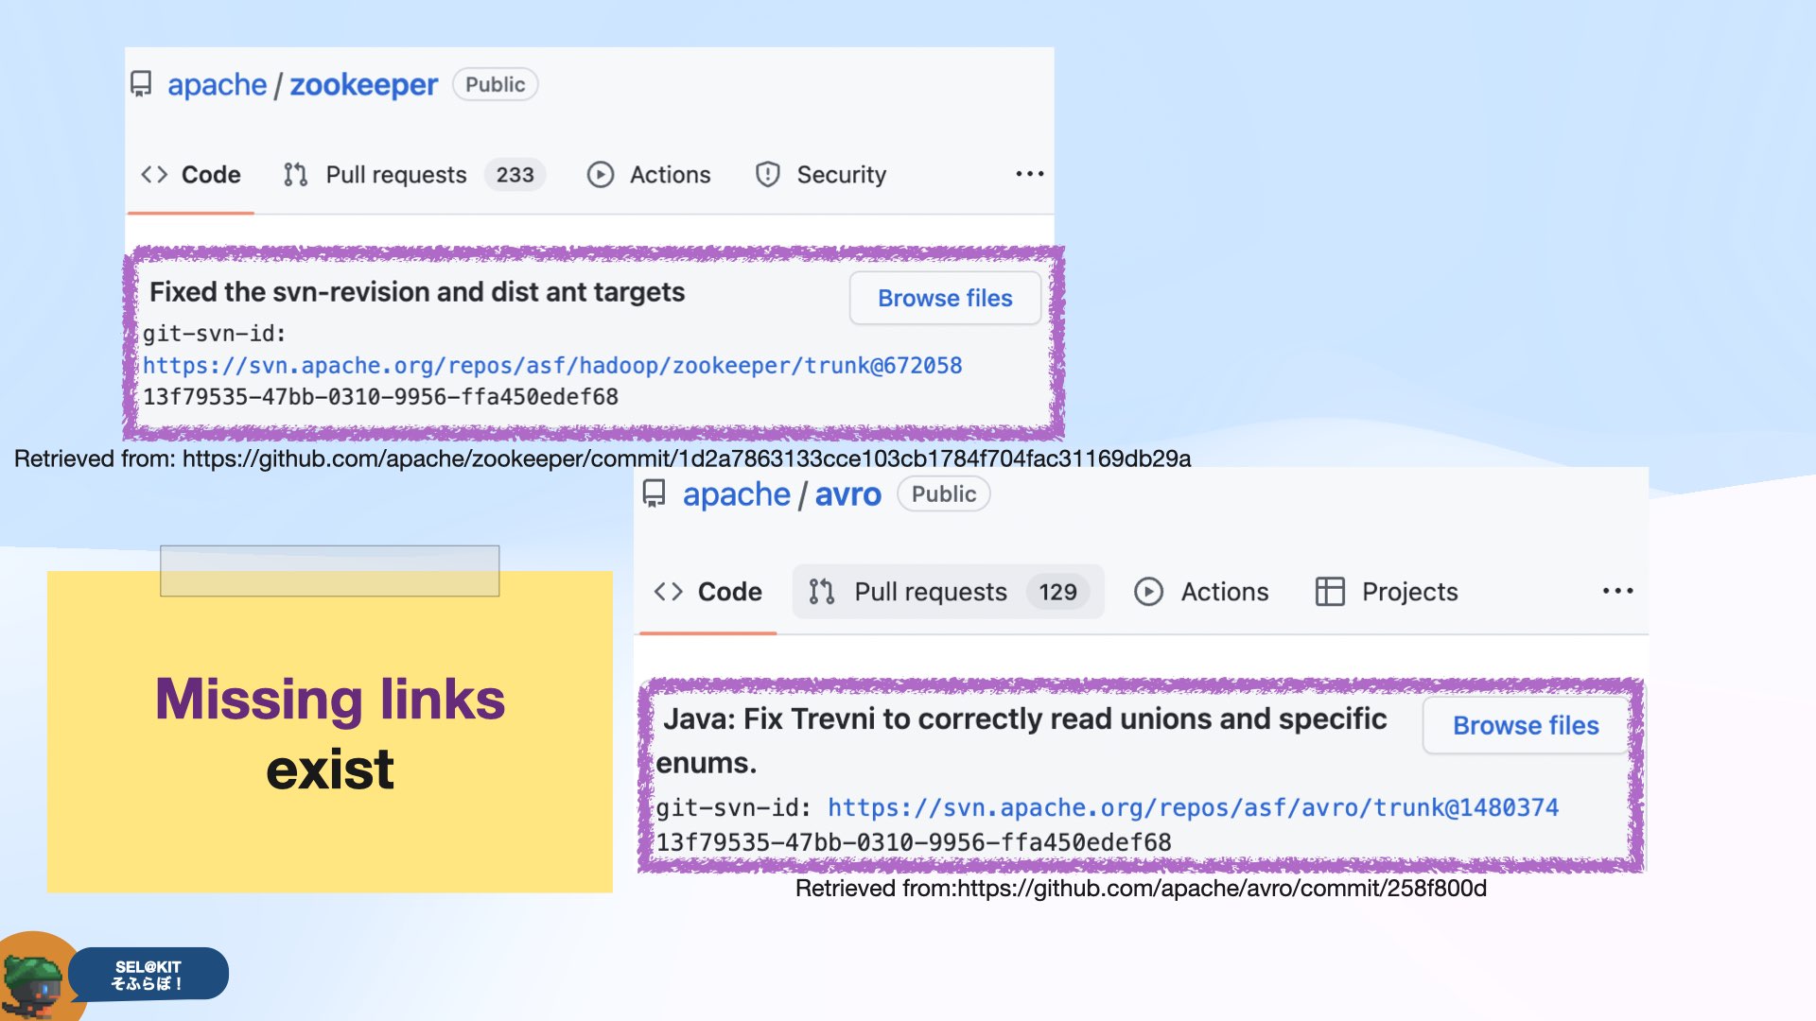Open the Actions tab in avro repo
This screenshot has width=1816, height=1021.
point(1201,592)
